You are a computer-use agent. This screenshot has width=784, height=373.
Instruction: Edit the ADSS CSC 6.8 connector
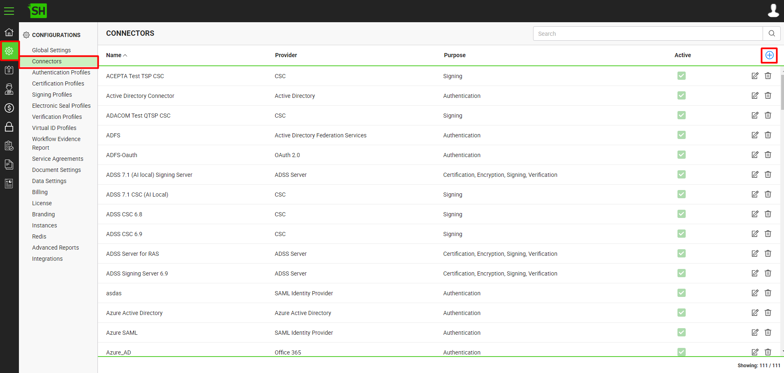click(x=755, y=214)
